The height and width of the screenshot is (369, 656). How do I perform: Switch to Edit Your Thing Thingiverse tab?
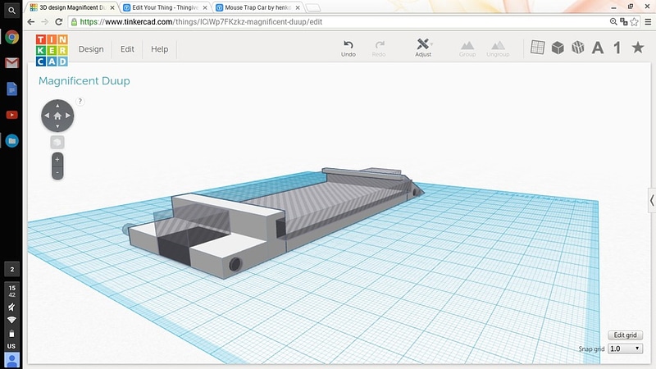coord(165,7)
